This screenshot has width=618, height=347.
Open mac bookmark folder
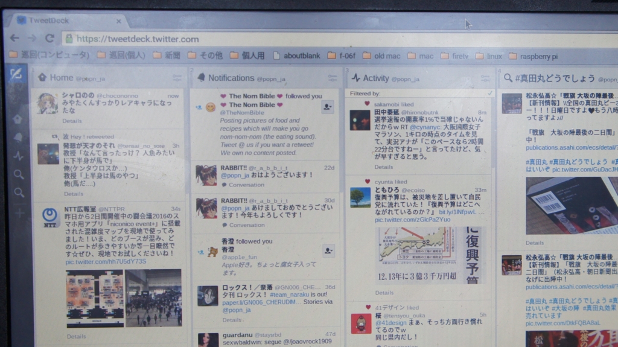pos(421,56)
